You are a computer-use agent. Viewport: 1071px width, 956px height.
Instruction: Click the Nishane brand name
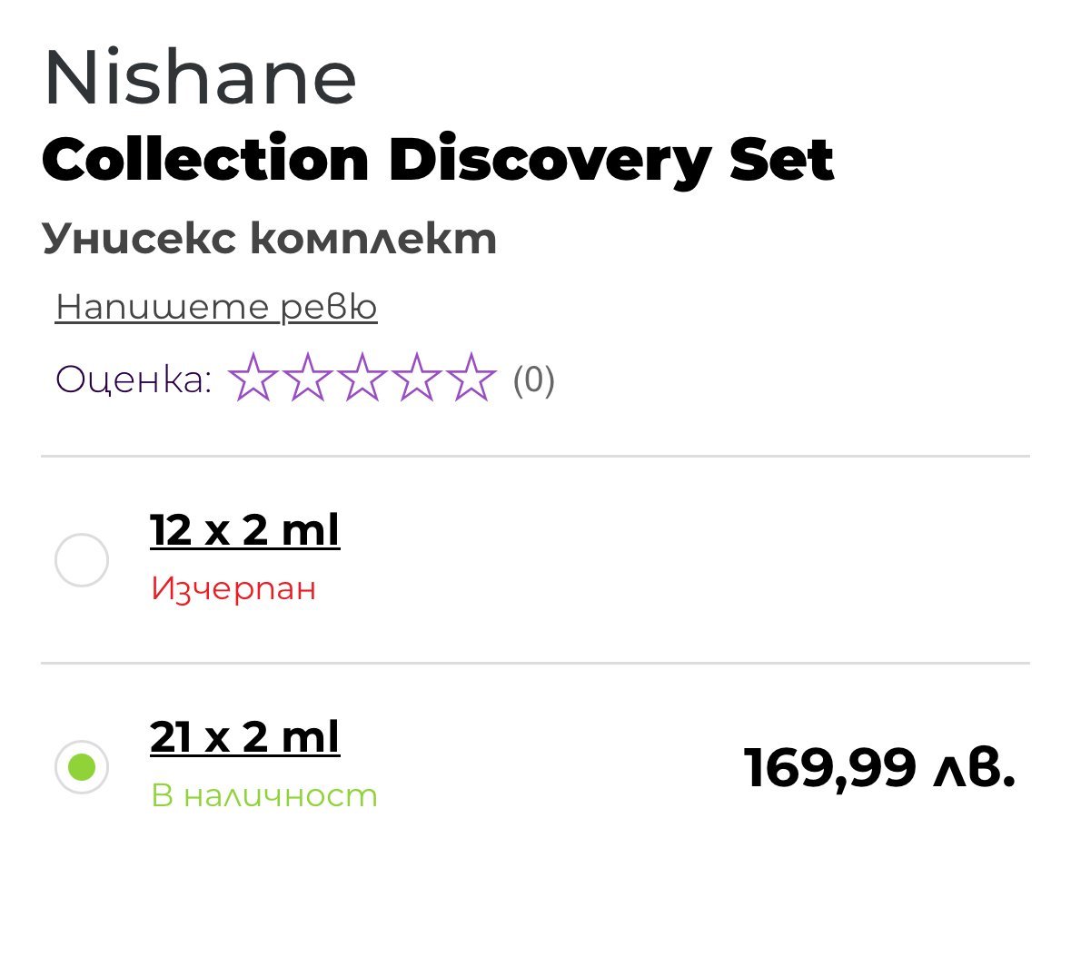[200, 78]
